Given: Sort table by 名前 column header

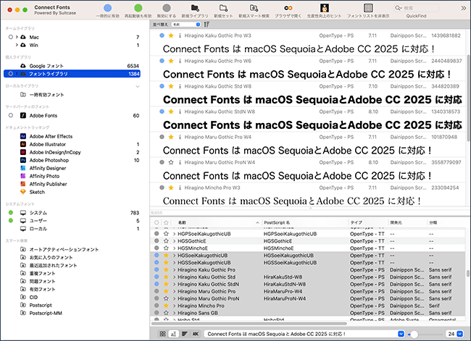Looking at the screenshot, I should click(x=216, y=222).
